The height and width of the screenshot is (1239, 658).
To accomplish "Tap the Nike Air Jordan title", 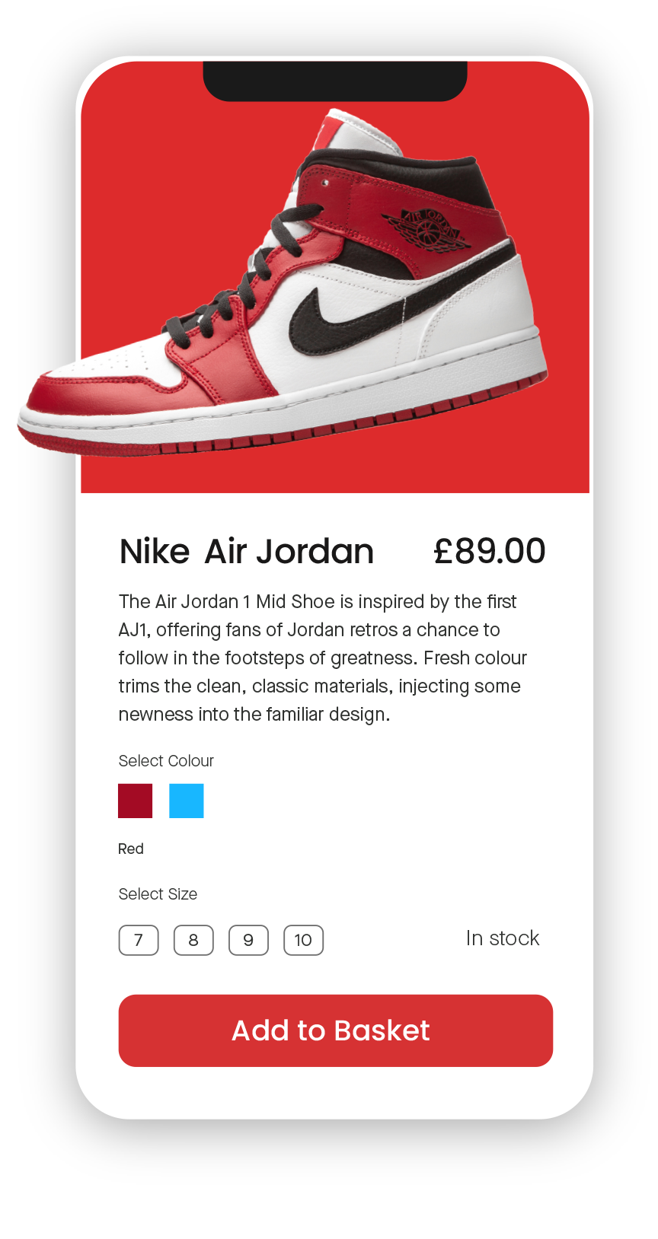I will 247,551.
